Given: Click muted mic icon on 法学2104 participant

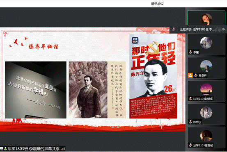Looking at the screenshot, I should (x=190, y=99).
